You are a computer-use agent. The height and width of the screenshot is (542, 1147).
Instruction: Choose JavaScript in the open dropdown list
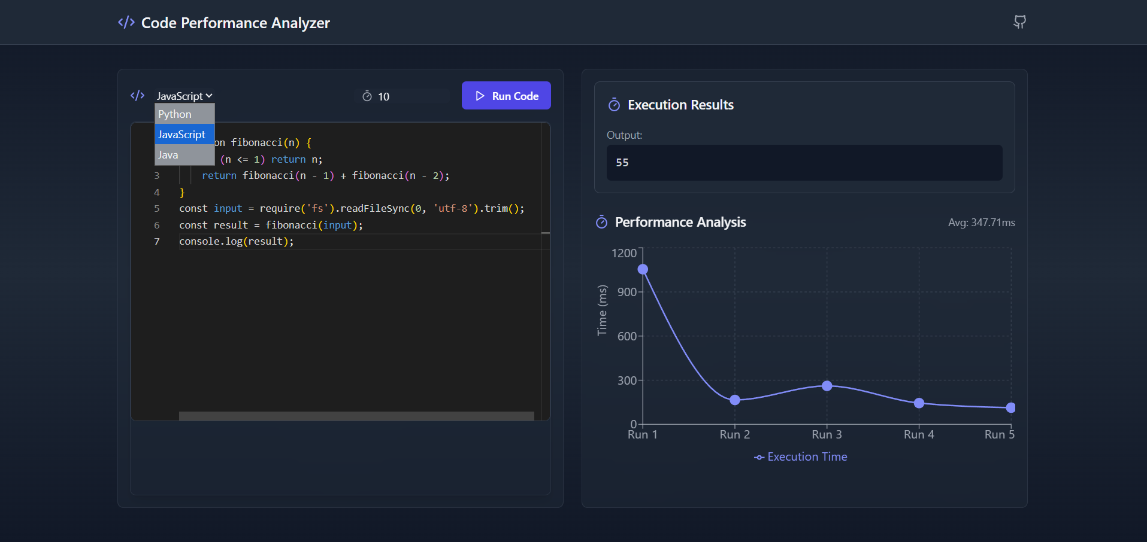click(x=181, y=134)
